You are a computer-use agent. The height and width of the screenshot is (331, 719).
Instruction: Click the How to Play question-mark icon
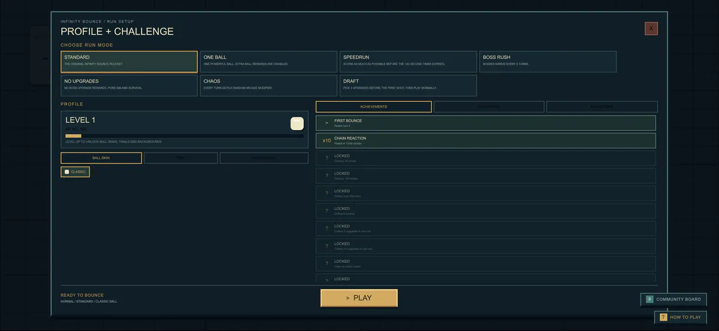(x=663, y=317)
